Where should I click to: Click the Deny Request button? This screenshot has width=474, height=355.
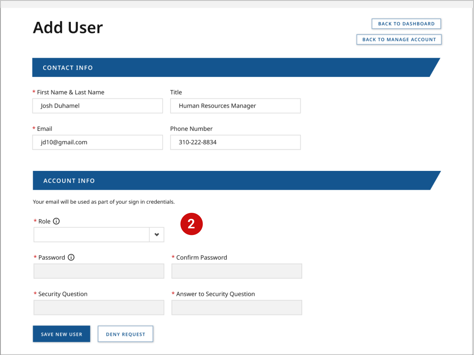(x=125, y=334)
